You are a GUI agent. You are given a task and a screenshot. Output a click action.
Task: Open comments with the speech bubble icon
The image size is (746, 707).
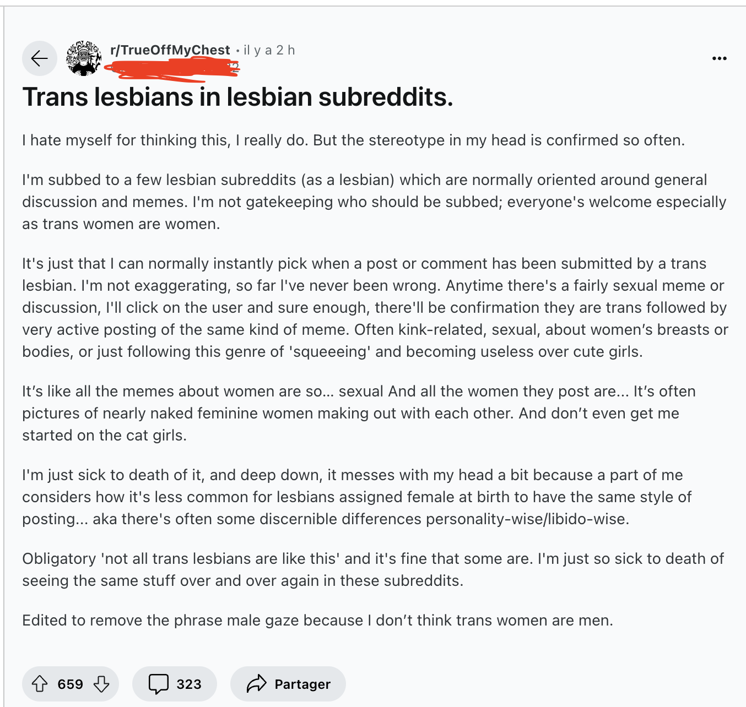(x=159, y=684)
